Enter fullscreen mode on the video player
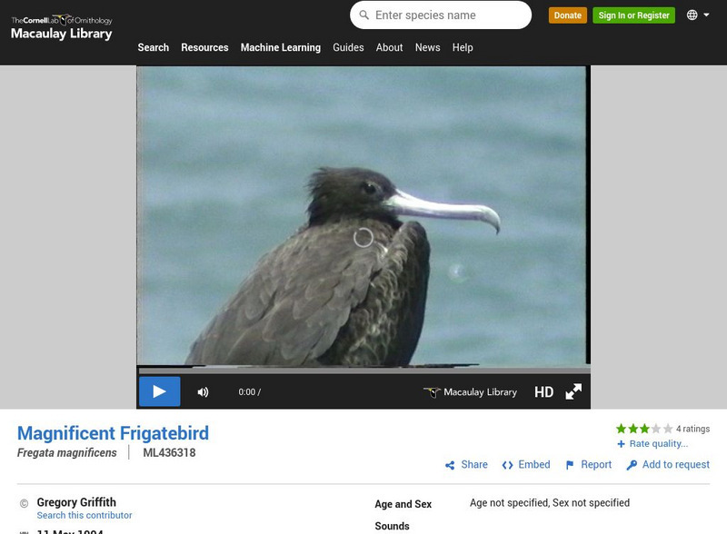Viewport: 727px width, 534px height. [x=573, y=391]
